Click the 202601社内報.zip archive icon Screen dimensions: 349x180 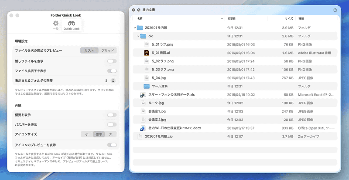click(140, 137)
